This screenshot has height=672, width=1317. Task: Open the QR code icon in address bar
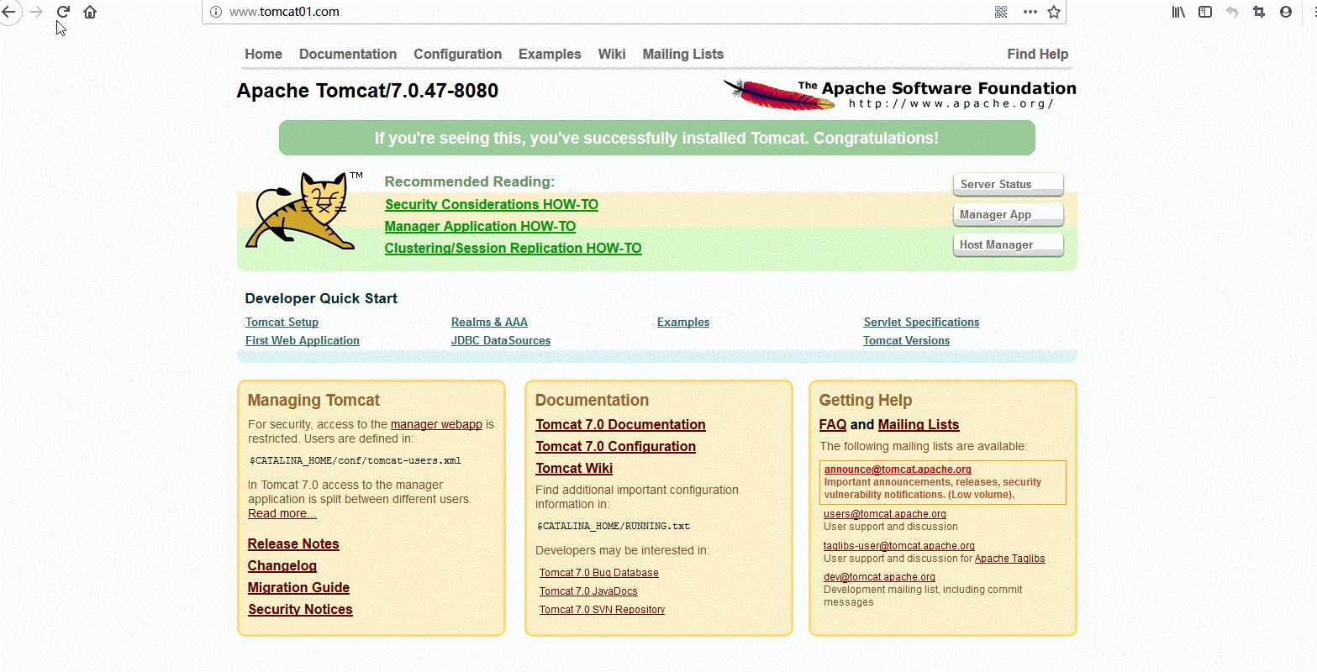[x=1001, y=12]
